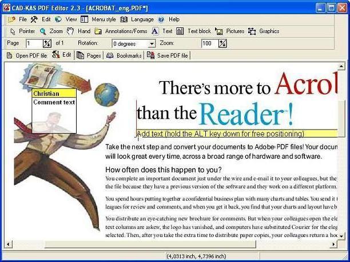Open the Help menu
This screenshot has height=262, width=350.
point(174,19)
